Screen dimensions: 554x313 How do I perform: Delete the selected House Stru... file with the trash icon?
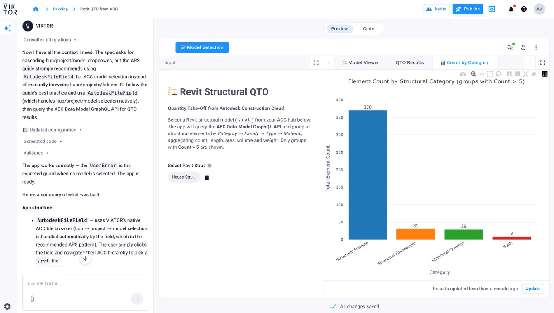pyautogui.click(x=207, y=177)
